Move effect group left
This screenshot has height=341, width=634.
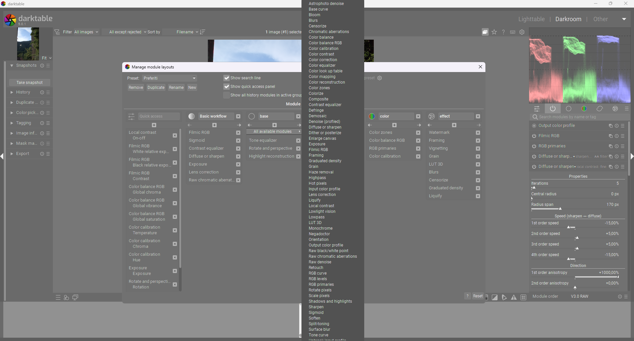click(x=430, y=125)
